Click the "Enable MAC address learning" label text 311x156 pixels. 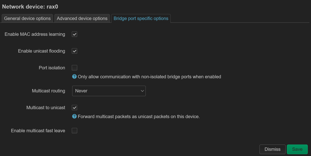35,34
